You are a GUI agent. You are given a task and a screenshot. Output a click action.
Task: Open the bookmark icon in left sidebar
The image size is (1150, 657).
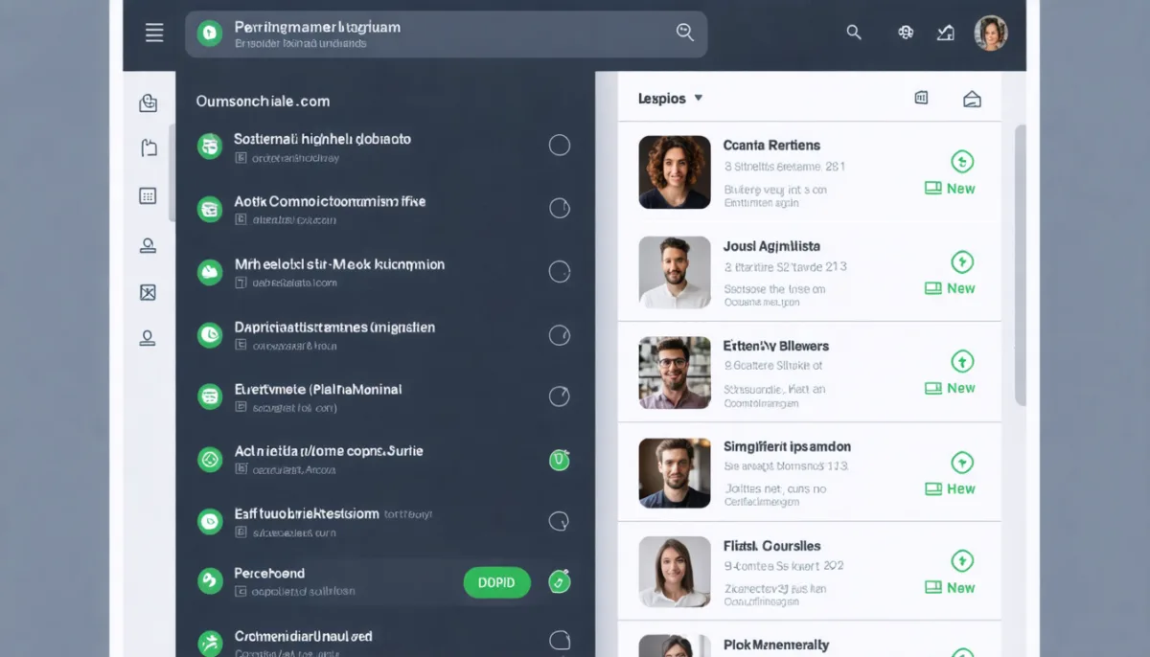pyautogui.click(x=148, y=147)
